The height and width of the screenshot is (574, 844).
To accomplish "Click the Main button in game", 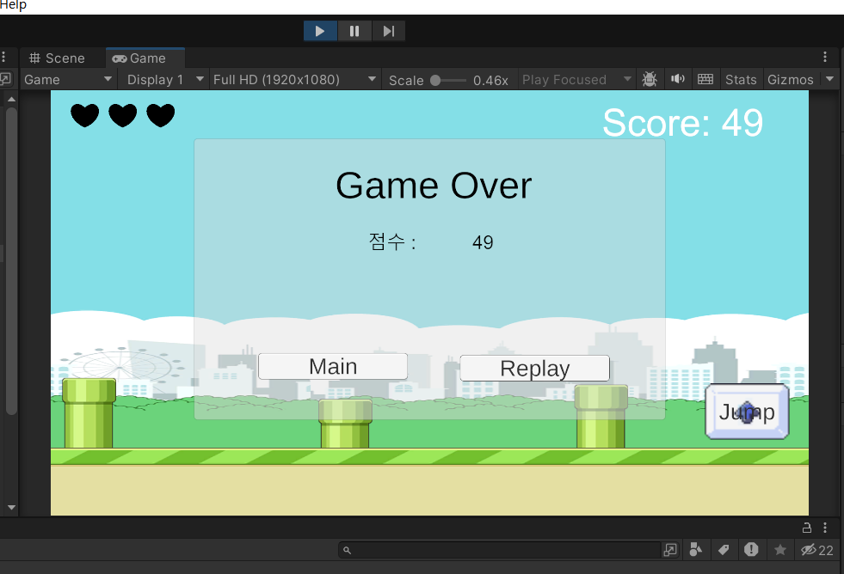I will [x=333, y=367].
